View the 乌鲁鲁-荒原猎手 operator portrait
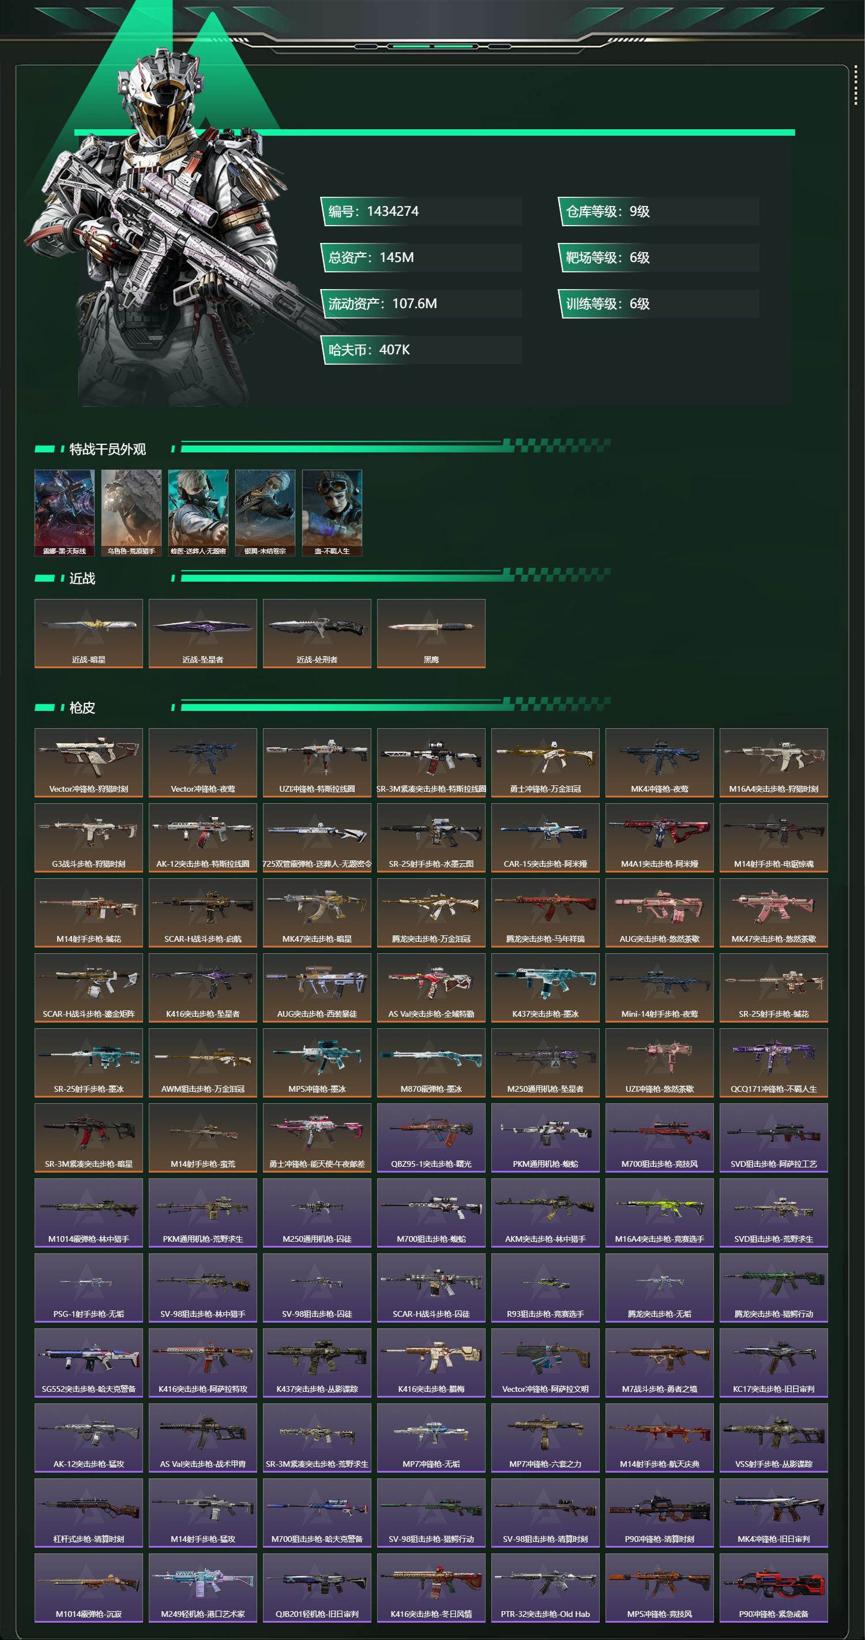Screen dimensions: 865x1640 [x=131, y=513]
